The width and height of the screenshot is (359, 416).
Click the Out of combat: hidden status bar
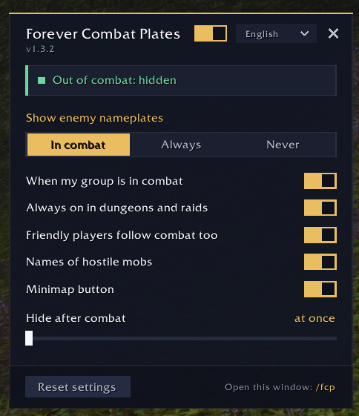point(181,80)
